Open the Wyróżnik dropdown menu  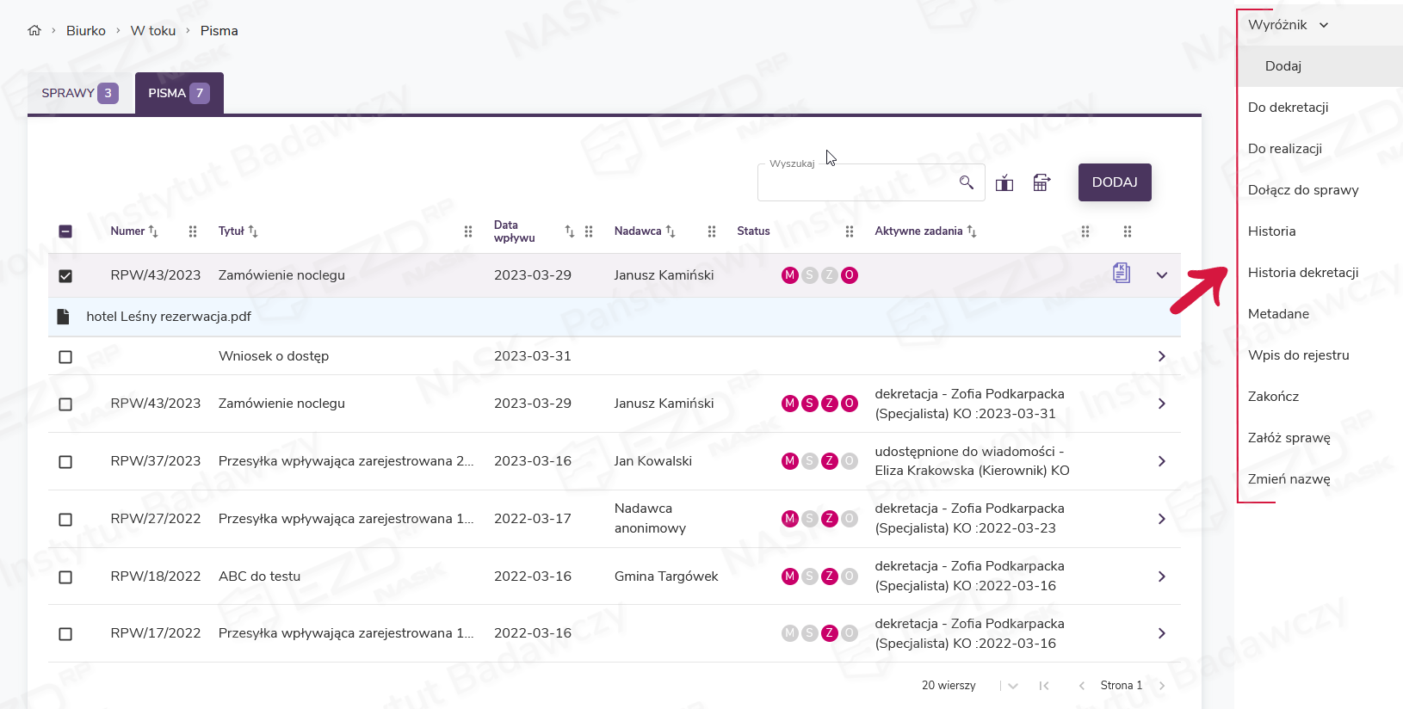pos(1288,25)
